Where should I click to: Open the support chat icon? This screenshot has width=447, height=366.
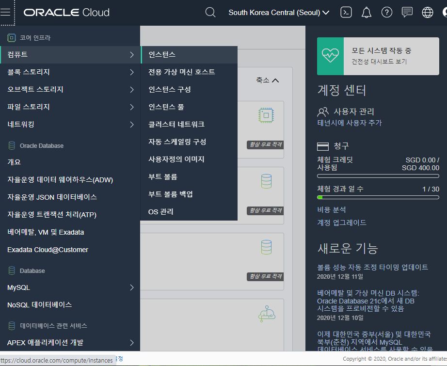(407, 13)
